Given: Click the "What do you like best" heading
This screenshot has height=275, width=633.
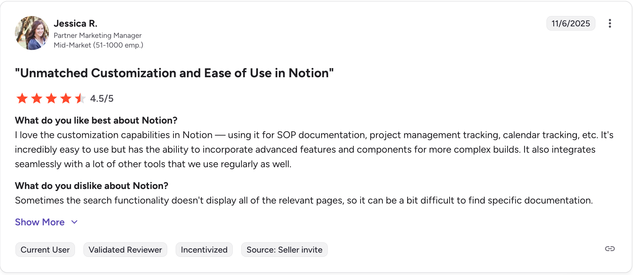Looking at the screenshot, I should [x=96, y=120].
